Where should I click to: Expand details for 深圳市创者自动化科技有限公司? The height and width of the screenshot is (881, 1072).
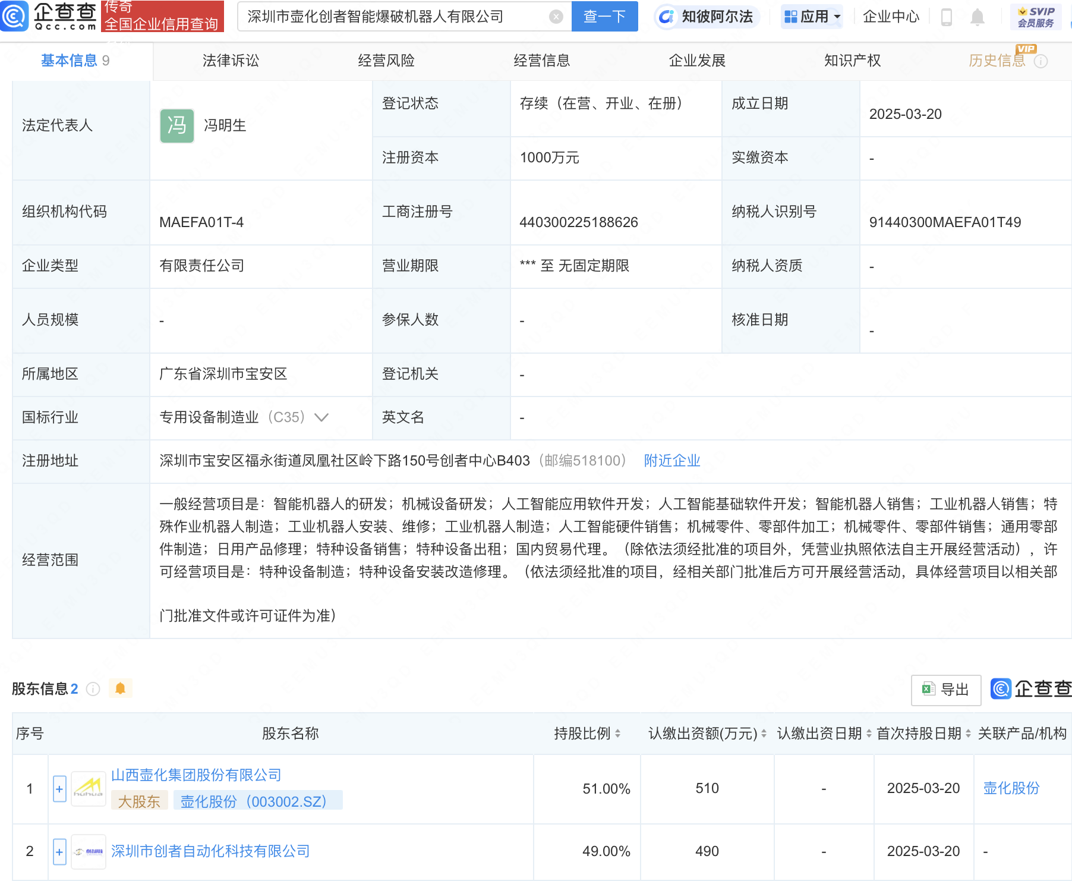tap(59, 851)
